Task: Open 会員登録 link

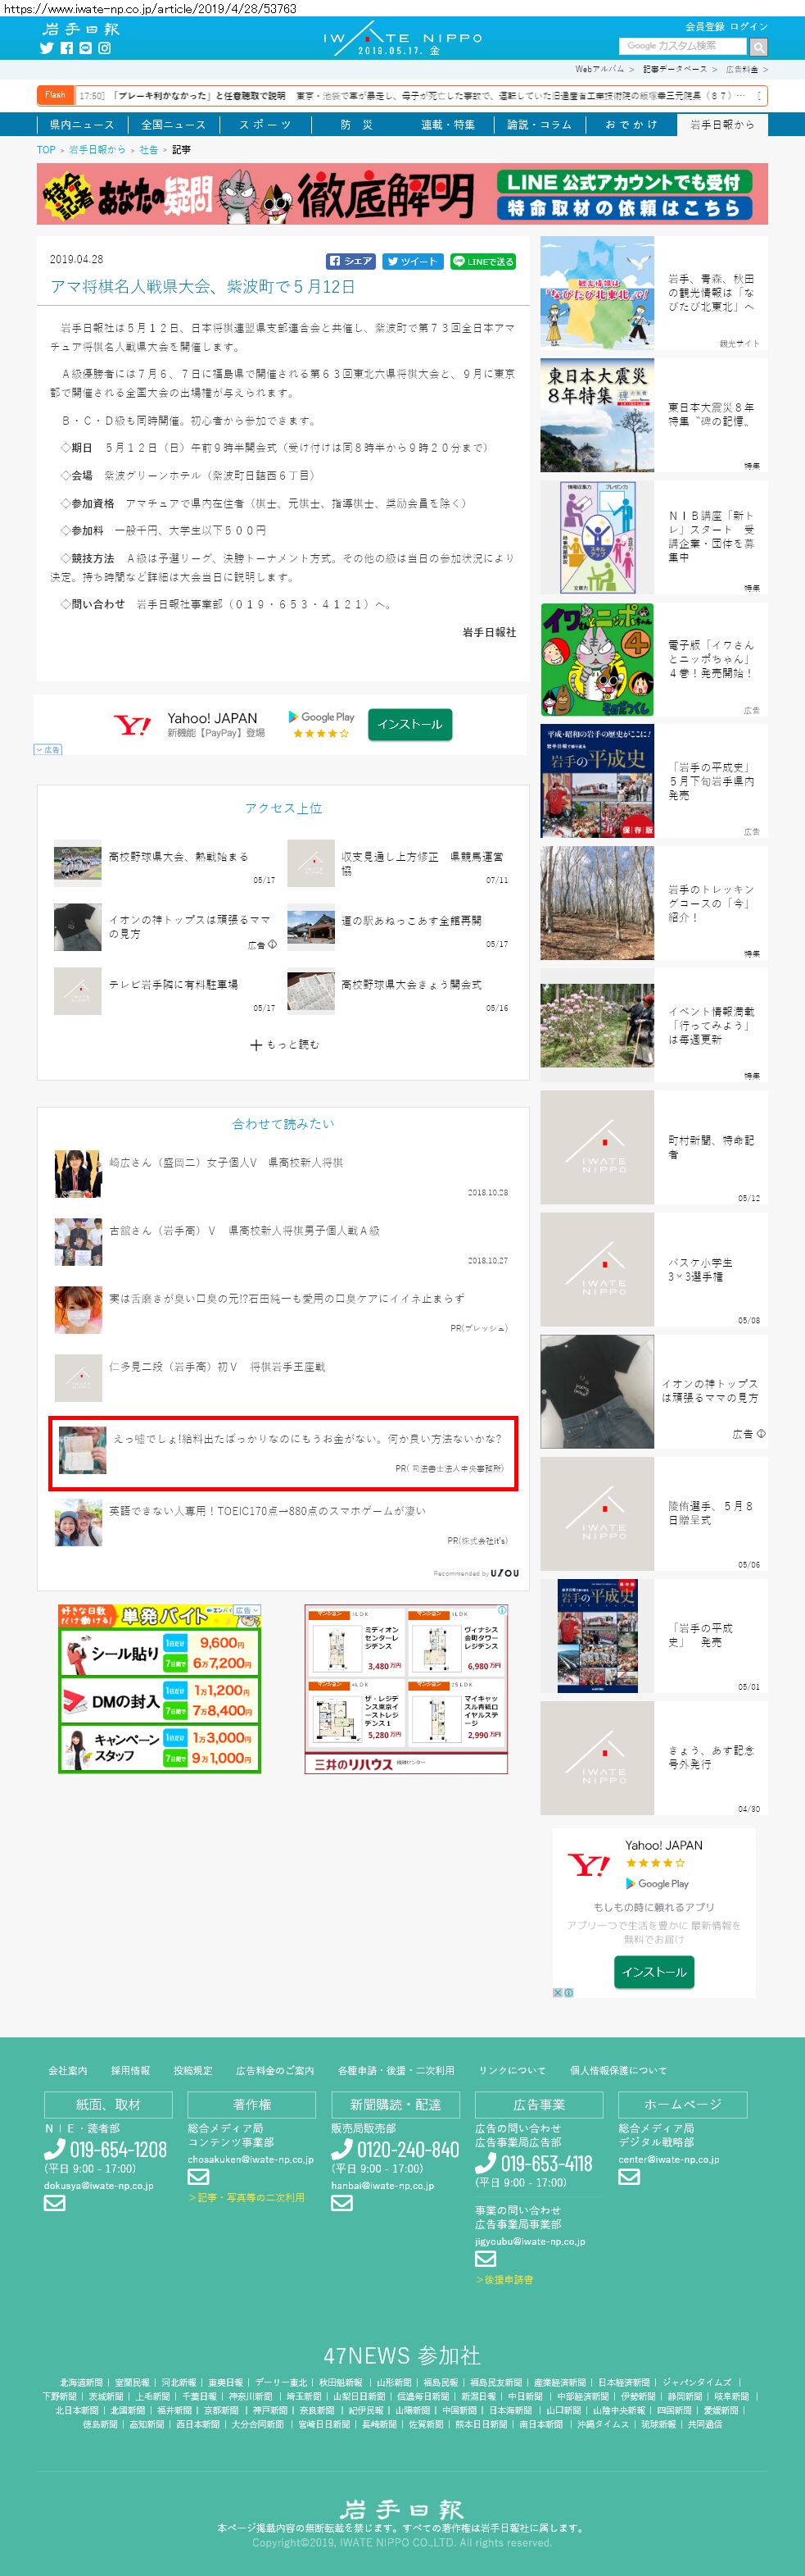Action: [704, 26]
